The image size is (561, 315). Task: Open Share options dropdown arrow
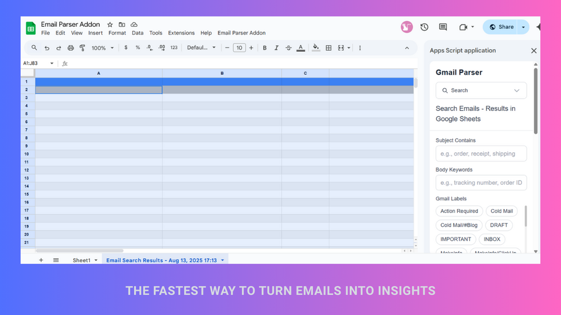click(x=524, y=27)
